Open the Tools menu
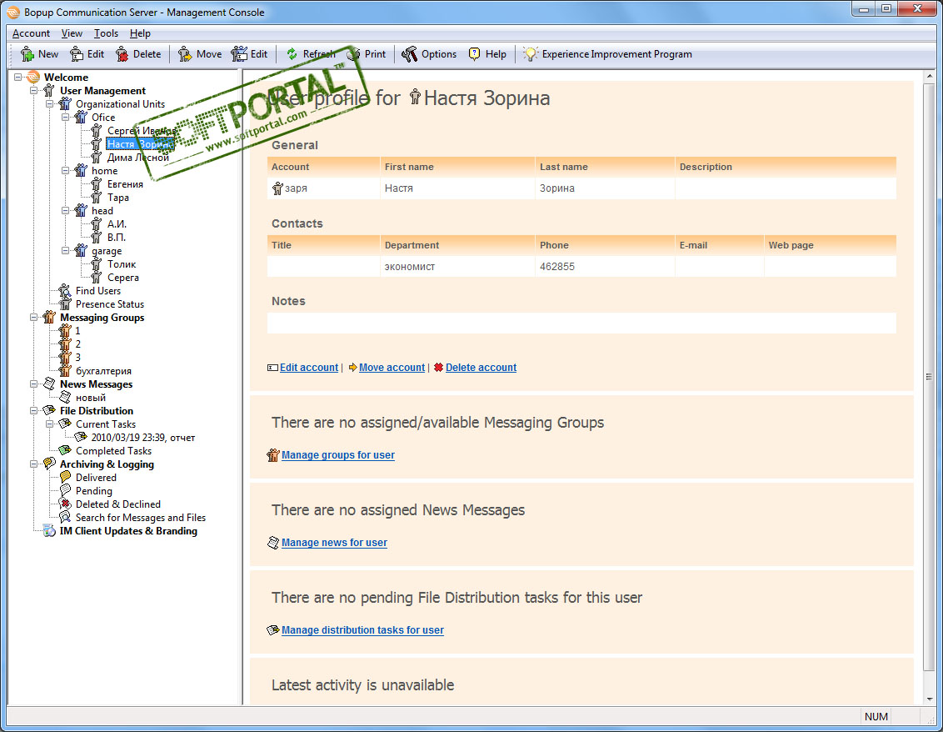Viewport: 943px width, 732px height. point(106,33)
